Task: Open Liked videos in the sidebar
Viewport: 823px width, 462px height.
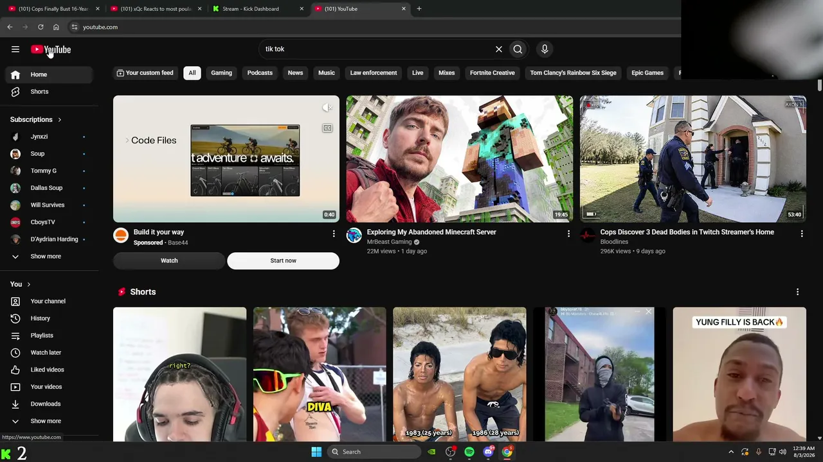Action: 49,370
